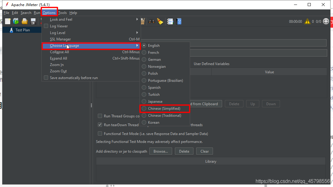Image resolution: width=333 pixels, height=187 pixels.
Task: Click the Up button
Action: pyautogui.click(x=253, y=104)
